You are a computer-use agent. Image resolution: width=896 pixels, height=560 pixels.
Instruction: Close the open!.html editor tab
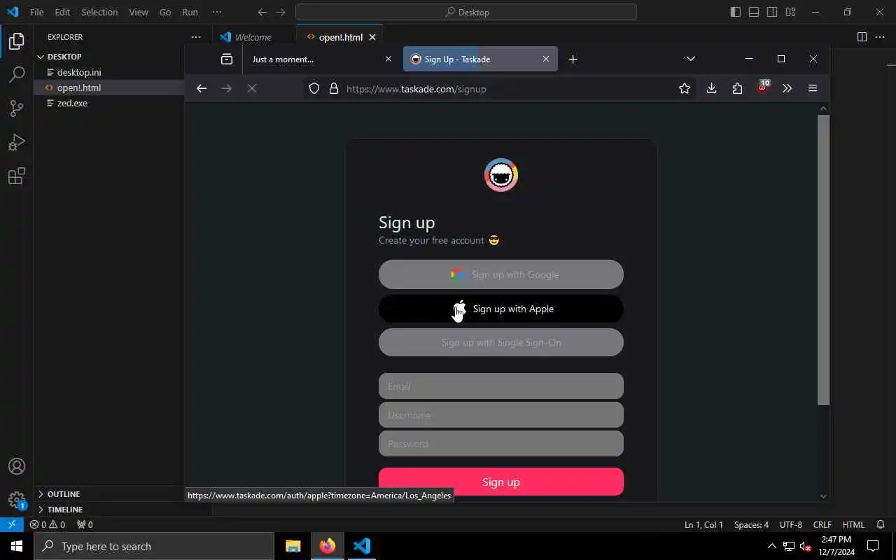click(x=372, y=37)
